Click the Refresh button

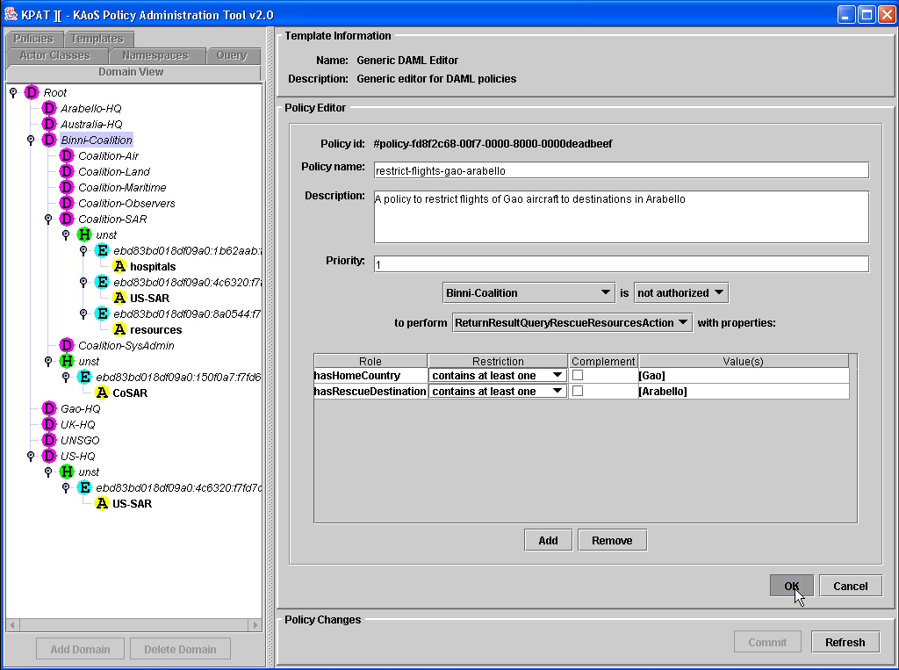click(x=845, y=642)
